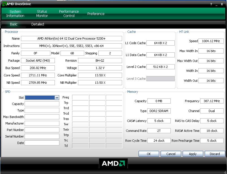Click the NB Multiplier 13.50 X field
Screen dimensions: 227x174
pyautogui.click(x=100, y=83)
